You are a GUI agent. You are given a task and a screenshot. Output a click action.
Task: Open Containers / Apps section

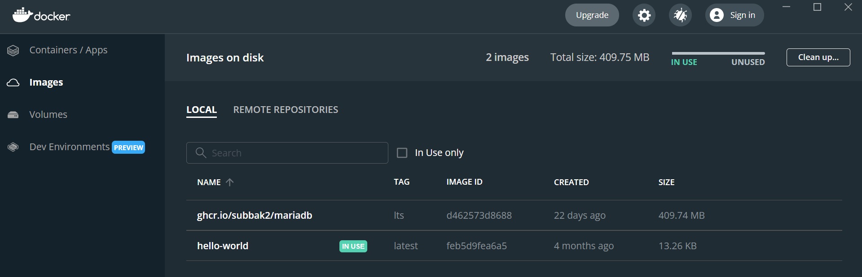coord(68,50)
